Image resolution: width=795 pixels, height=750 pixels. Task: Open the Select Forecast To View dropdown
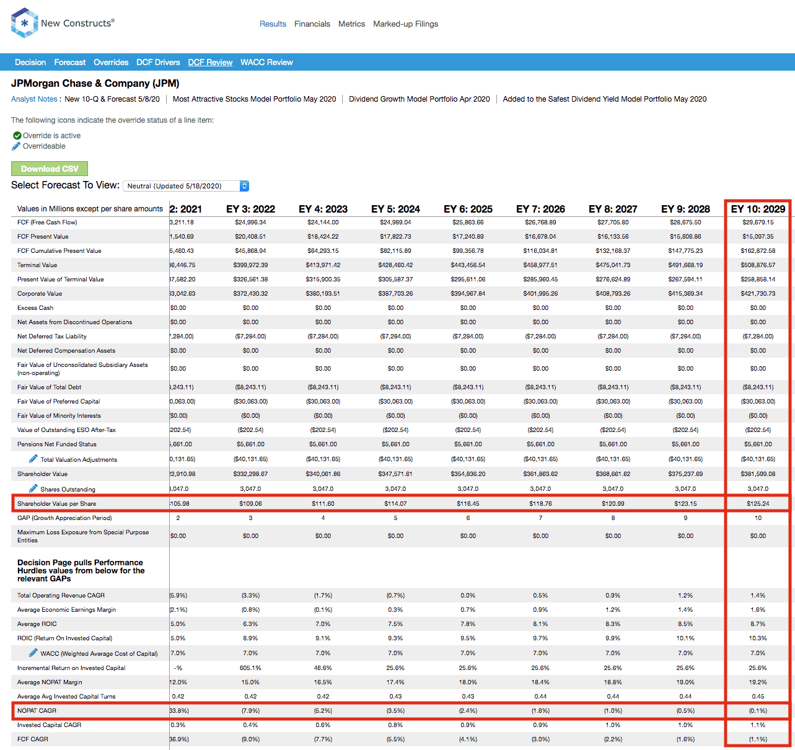(186, 186)
